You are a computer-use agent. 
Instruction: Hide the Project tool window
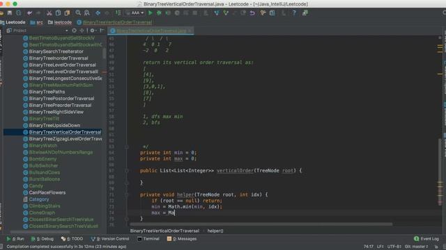102,31
